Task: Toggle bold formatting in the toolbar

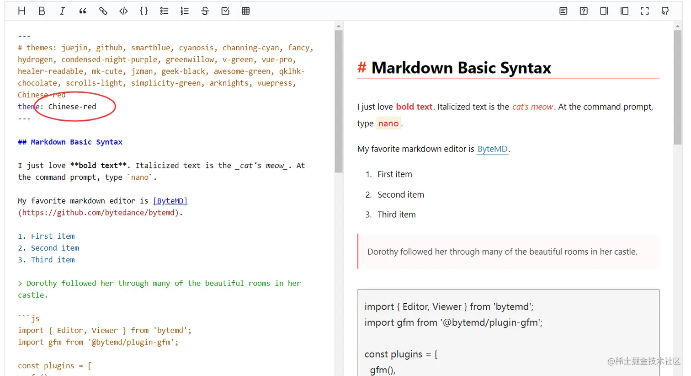Action: (x=42, y=11)
